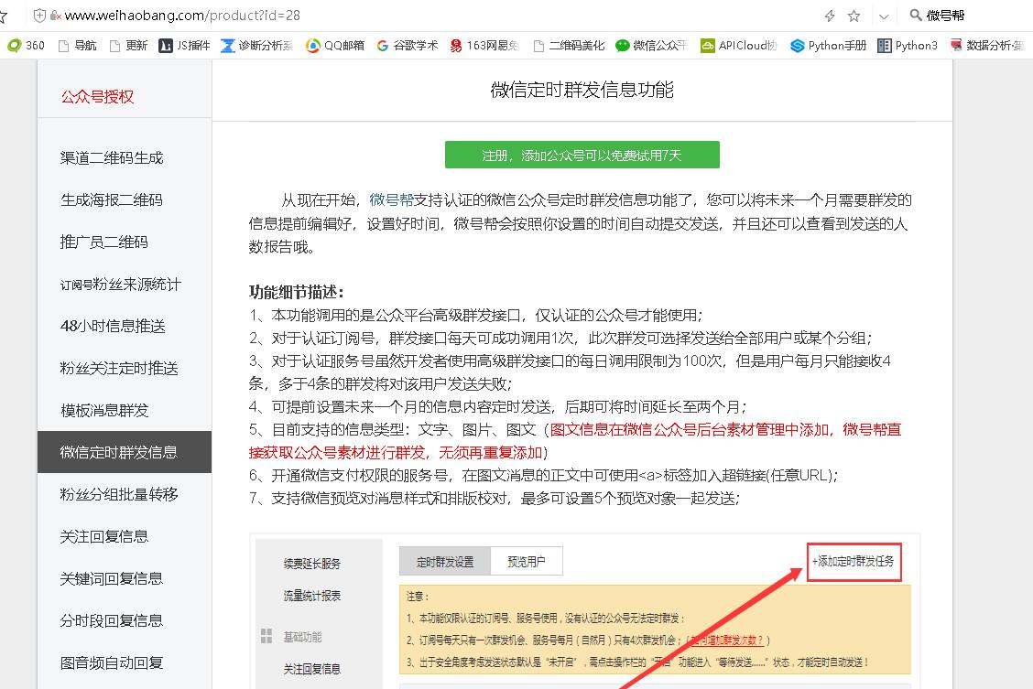Open the Python3 bookmark
This screenshot has width=1033, height=689.
point(908,46)
